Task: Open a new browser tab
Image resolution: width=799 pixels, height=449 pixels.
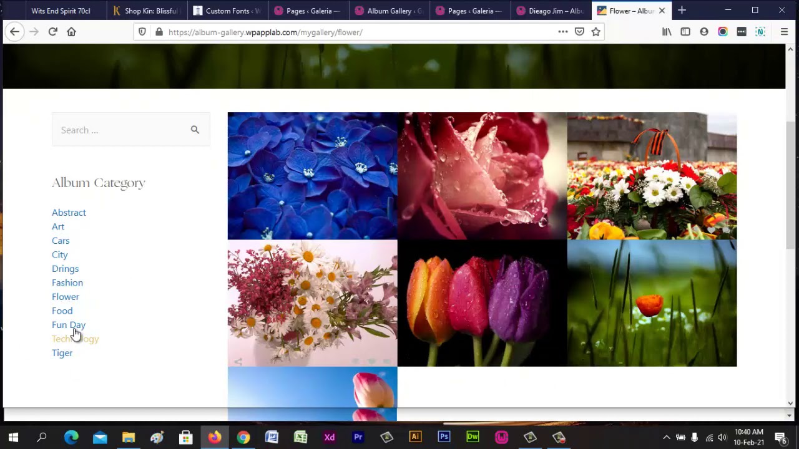Action: [x=682, y=11]
